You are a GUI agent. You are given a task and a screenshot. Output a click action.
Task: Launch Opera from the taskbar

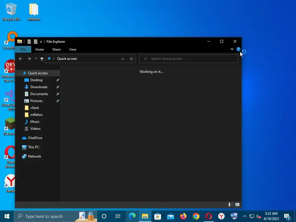209,216
